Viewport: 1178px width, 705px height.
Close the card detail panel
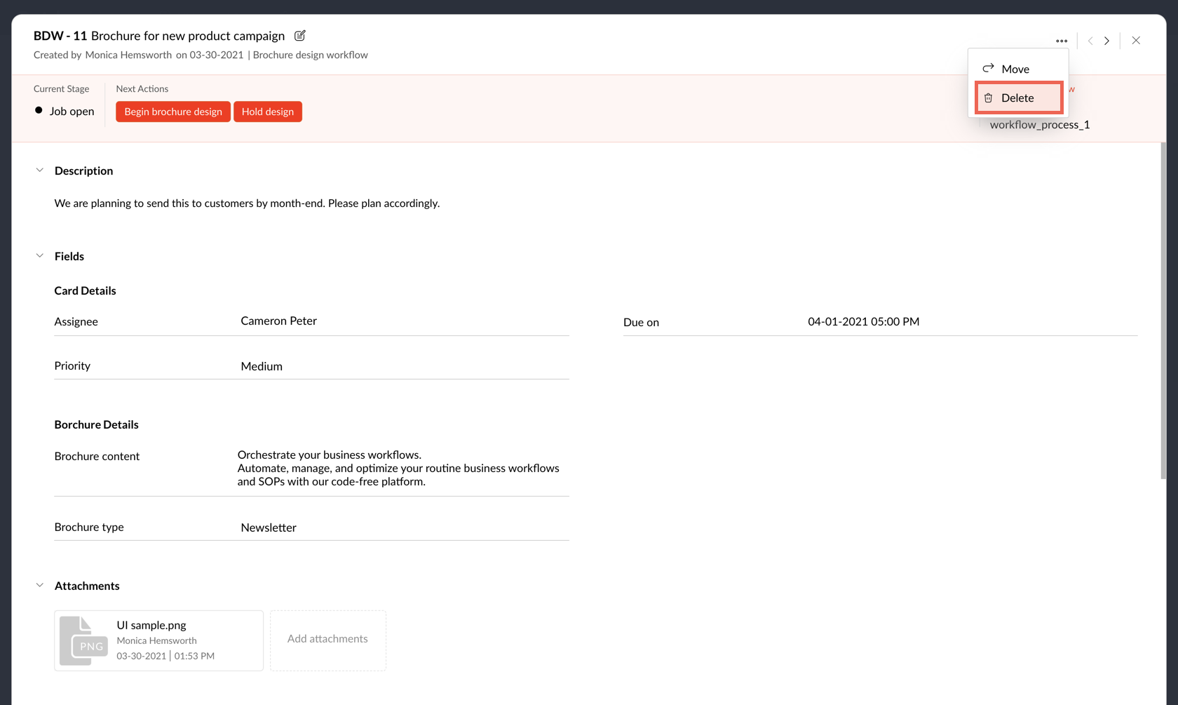click(1136, 41)
